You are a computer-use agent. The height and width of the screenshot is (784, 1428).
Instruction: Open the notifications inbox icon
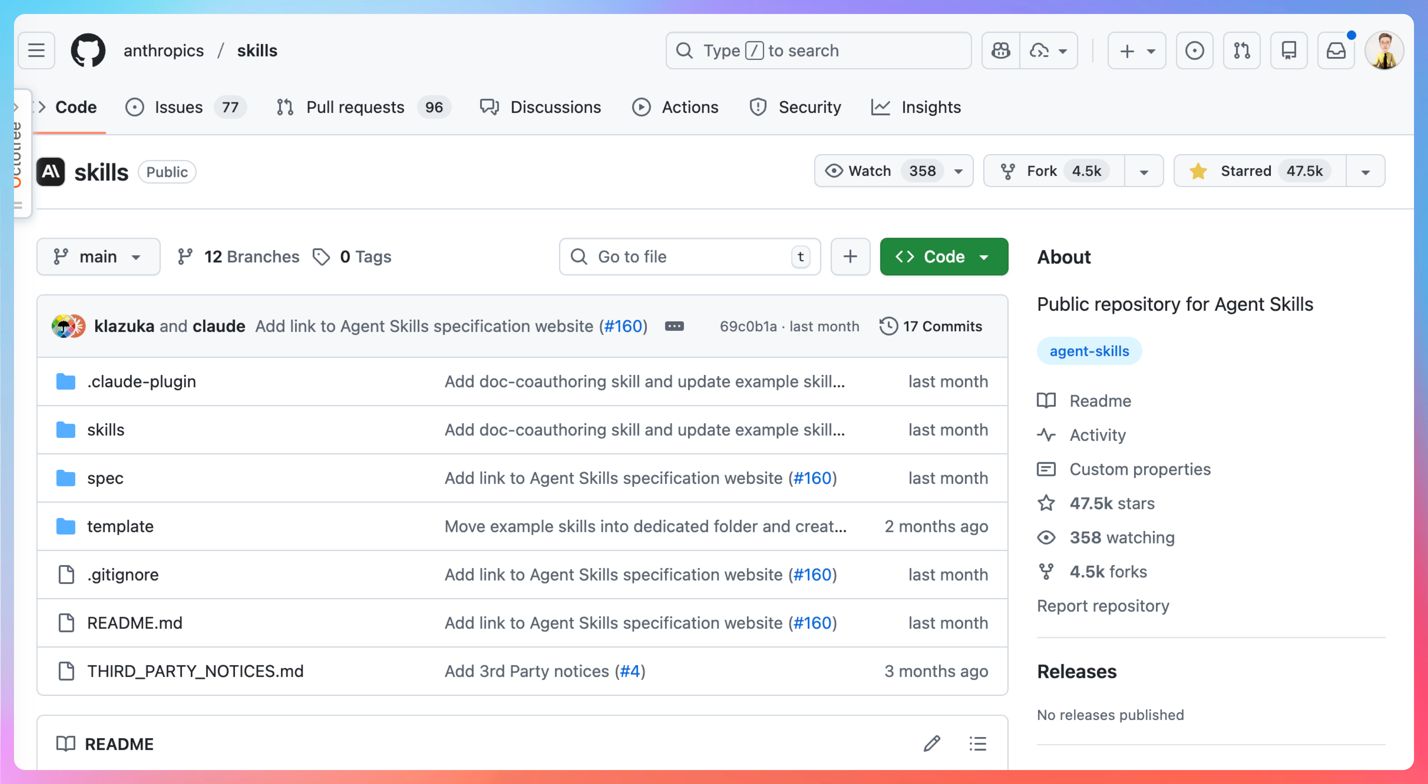[x=1336, y=50]
